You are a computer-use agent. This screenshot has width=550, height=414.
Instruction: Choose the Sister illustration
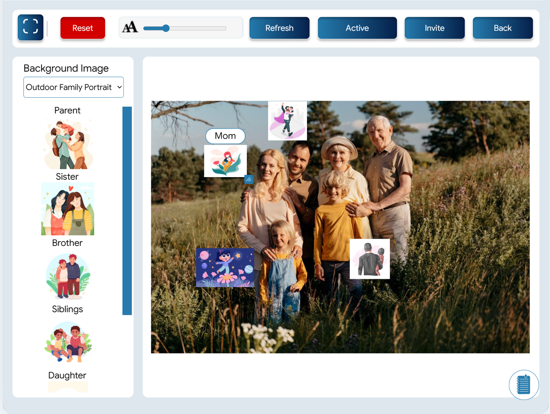tap(68, 209)
